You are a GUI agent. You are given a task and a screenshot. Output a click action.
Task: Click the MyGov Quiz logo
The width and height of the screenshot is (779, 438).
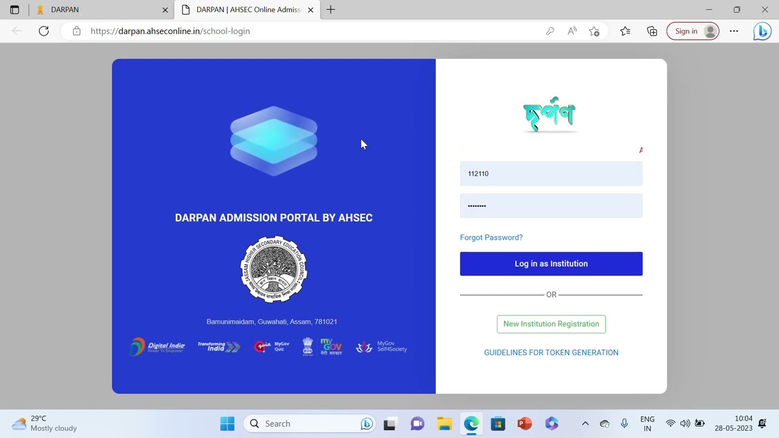[272, 347]
